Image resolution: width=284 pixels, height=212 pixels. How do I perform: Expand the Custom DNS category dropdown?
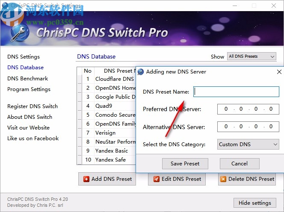tap(248, 144)
